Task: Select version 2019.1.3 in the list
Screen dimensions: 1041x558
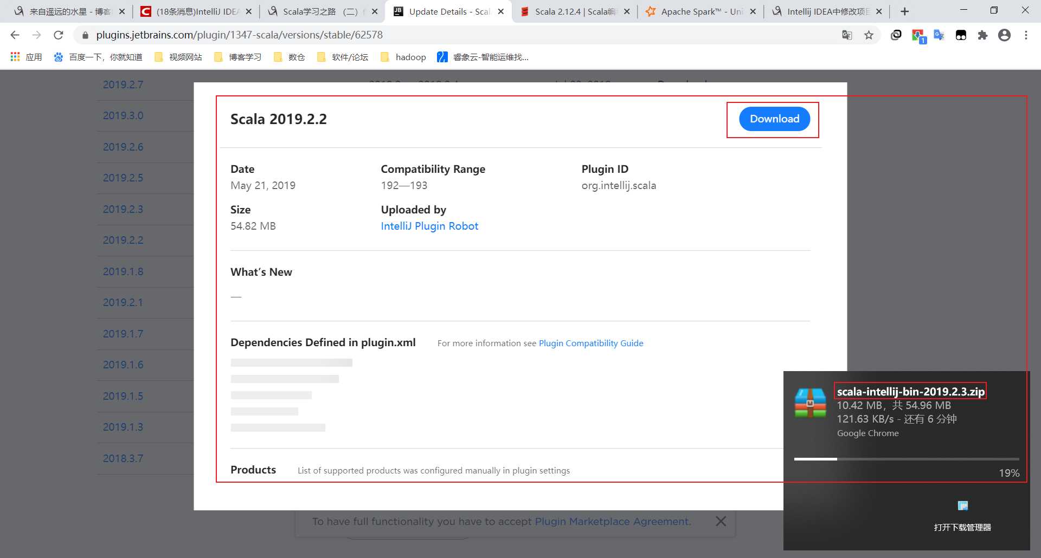Action: (123, 427)
